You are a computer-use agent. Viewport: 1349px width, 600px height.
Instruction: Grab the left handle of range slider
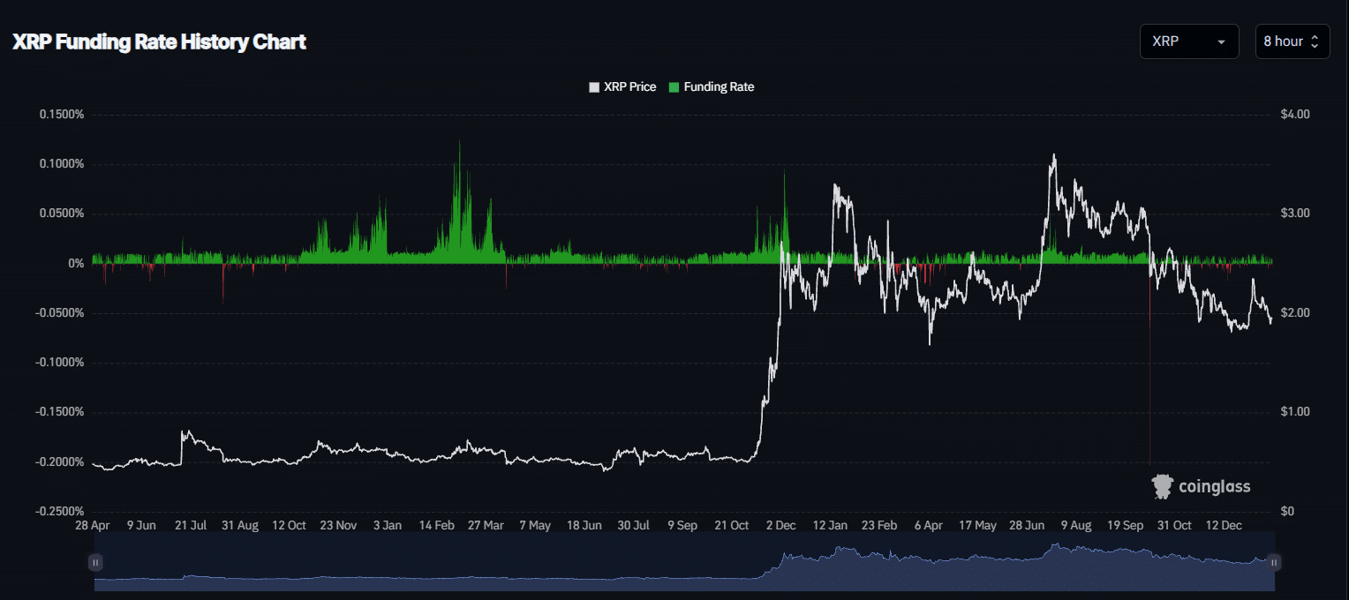95,562
